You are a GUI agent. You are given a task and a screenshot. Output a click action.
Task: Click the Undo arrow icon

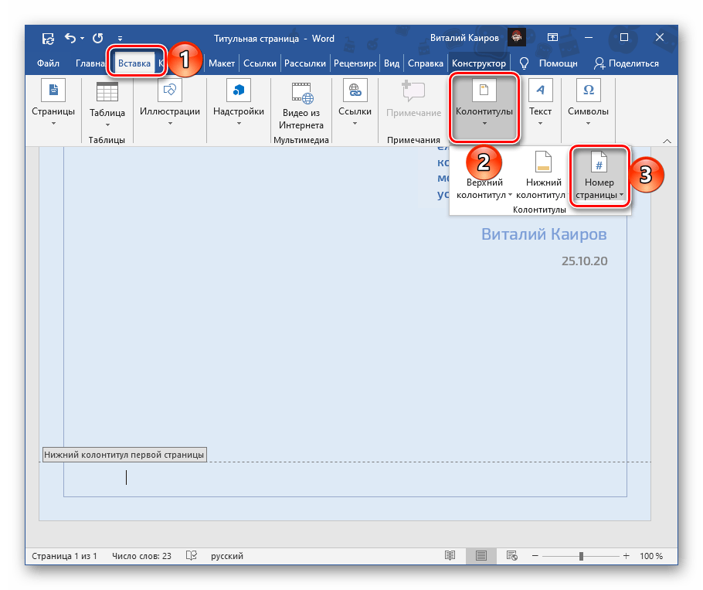coord(70,37)
